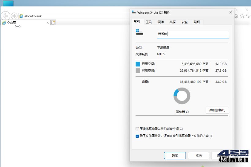Click the disk usage donut chart
This screenshot has width=251, height=167.
tap(182, 96)
